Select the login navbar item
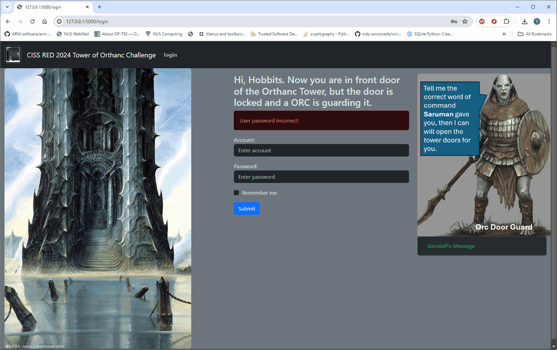Screen dimensions: 557x350 pos(170,55)
